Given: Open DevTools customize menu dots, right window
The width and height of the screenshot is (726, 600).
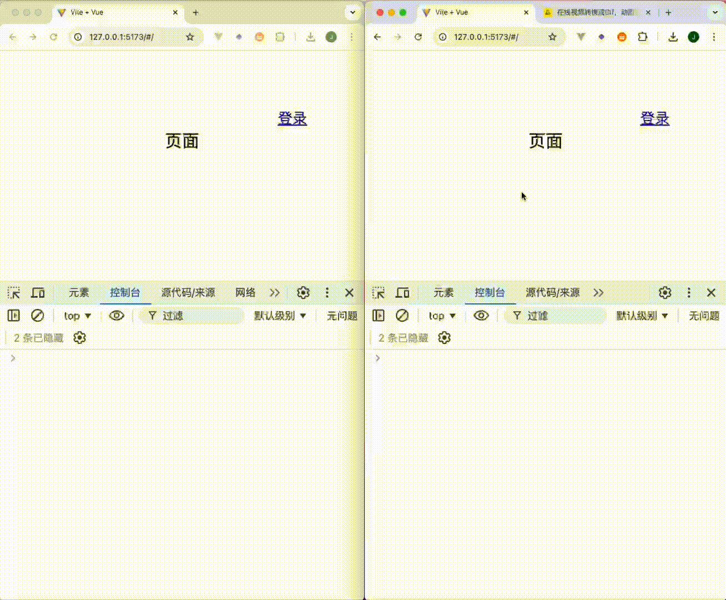Looking at the screenshot, I should tap(689, 293).
